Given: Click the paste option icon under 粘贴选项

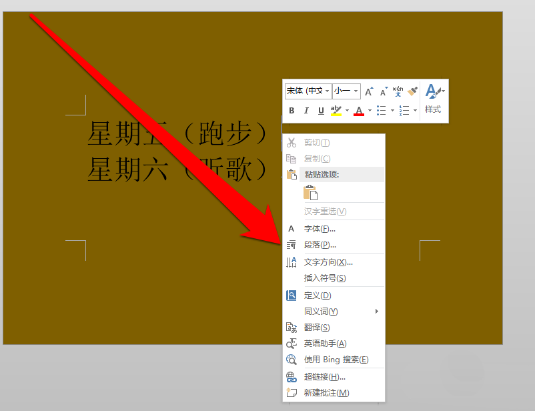Looking at the screenshot, I should (x=311, y=191).
